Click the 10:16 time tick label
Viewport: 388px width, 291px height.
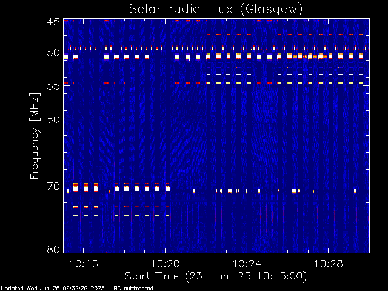[x=84, y=264]
